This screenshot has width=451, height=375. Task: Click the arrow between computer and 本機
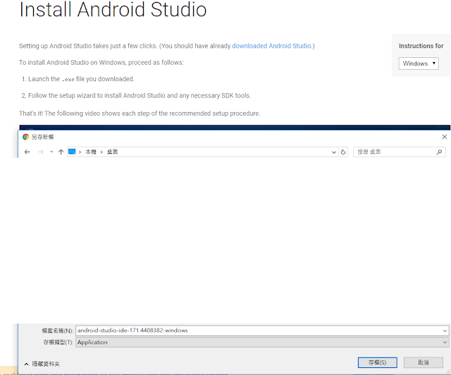pyautogui.click(x=80, y=152)
